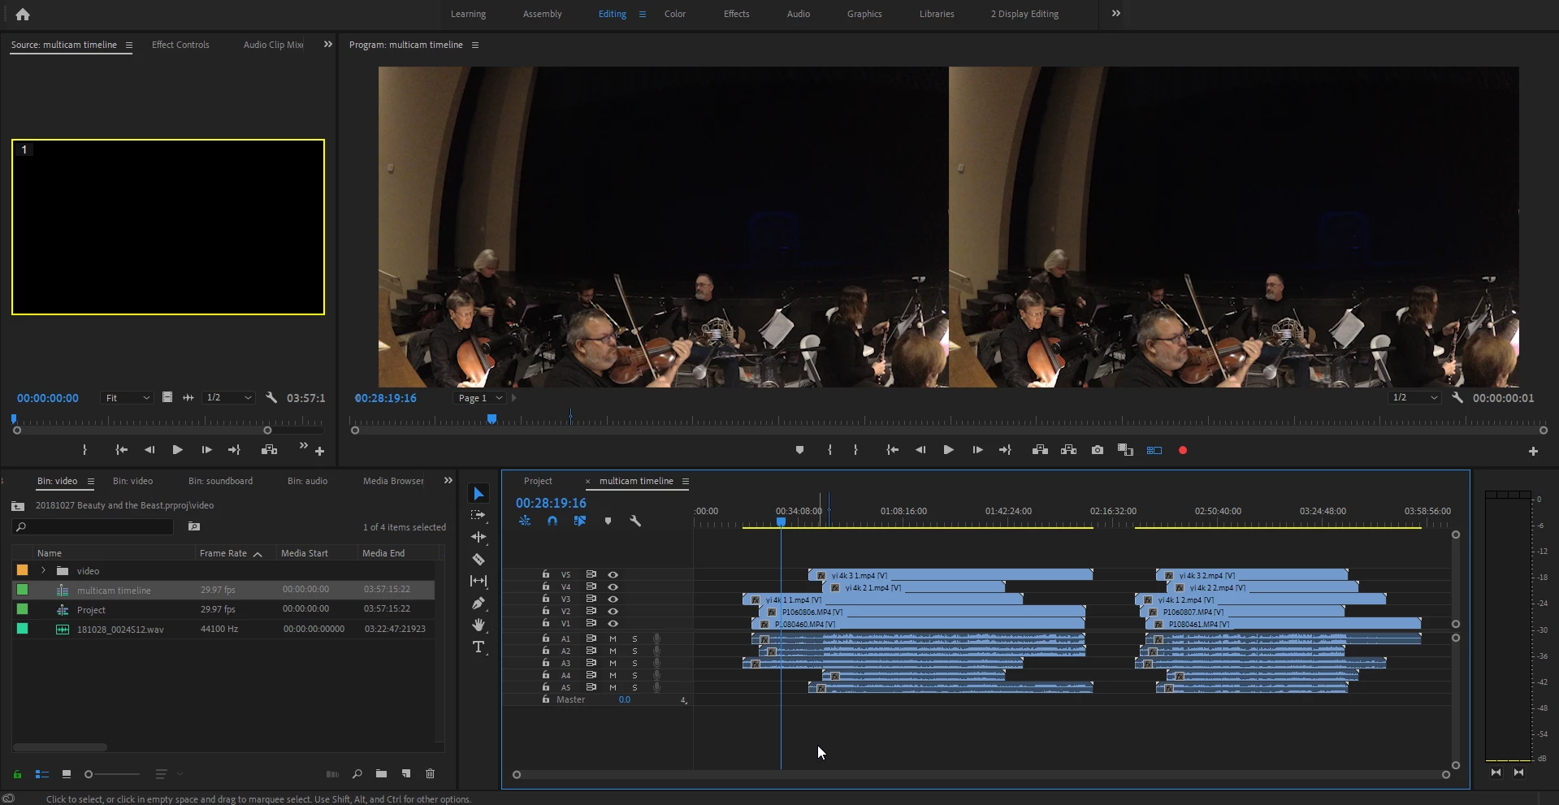Click the Home icon
1559x805 pixels.
pyautogui.click(x=23, y=14)
